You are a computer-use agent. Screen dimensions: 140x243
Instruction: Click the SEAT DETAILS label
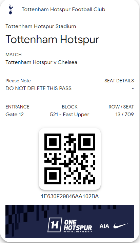pos(119,81)
